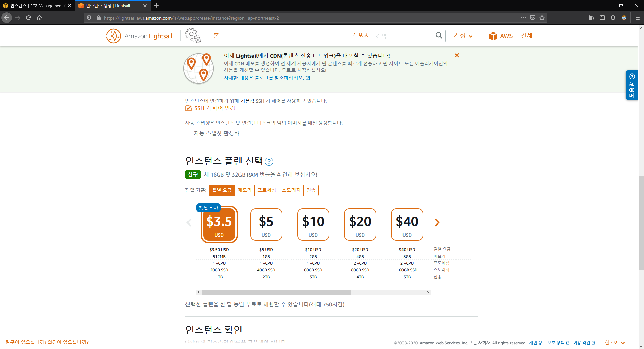Go to 홈 in Lightsail header
This screenshot has width=644, height=349.
click(216, 36)
